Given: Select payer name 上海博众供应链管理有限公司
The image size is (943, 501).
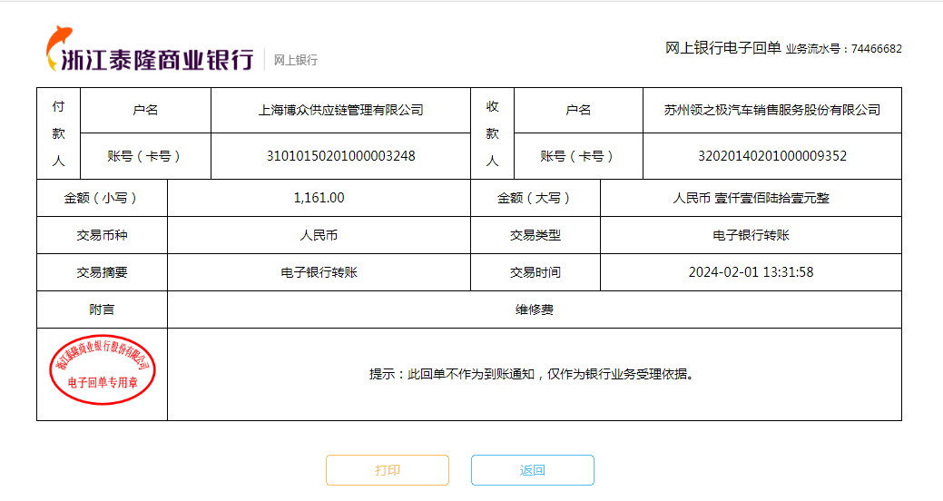Looking at the screenshot, I should click(x=340, y=110).
